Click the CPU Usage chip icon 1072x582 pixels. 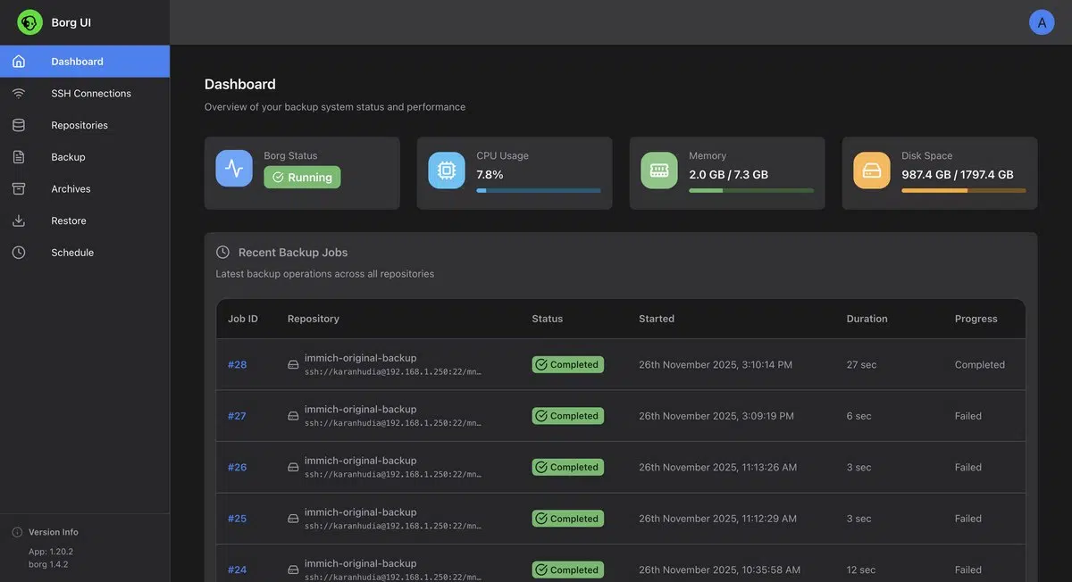447,170
